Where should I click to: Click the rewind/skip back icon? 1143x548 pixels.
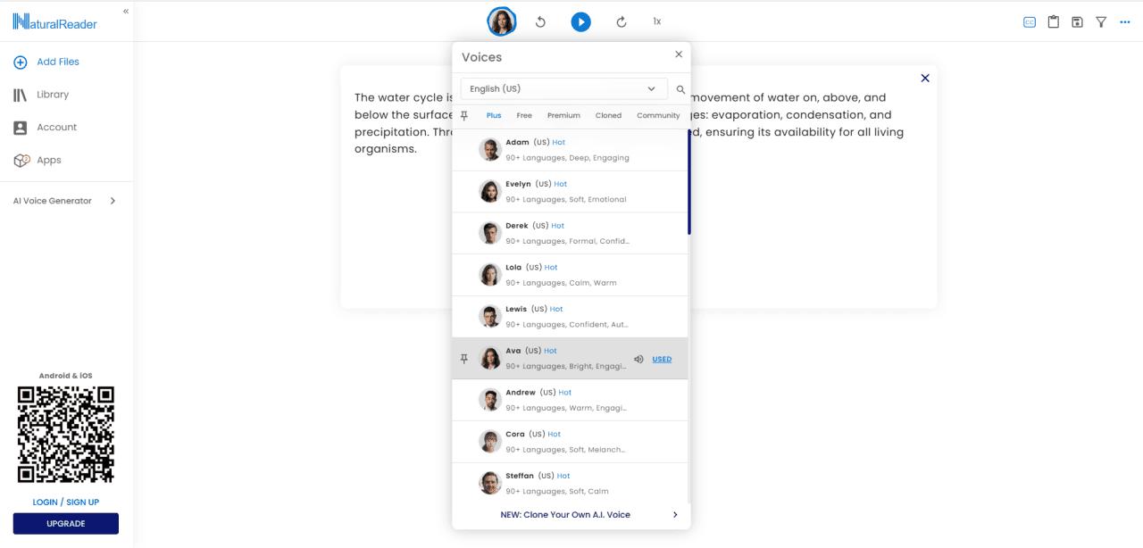pyautogui.click(x=540, y=21)
